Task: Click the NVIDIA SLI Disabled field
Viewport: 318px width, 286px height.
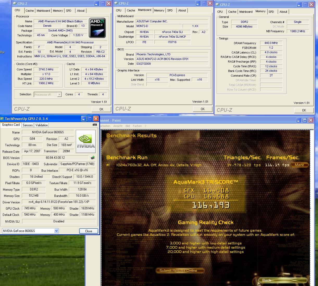Action: click(x=59, y=221)
